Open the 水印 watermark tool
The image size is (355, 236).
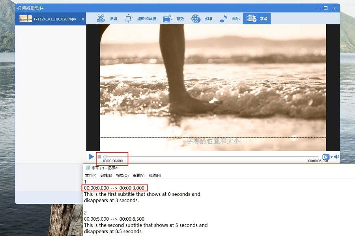(x=202, y=18)
